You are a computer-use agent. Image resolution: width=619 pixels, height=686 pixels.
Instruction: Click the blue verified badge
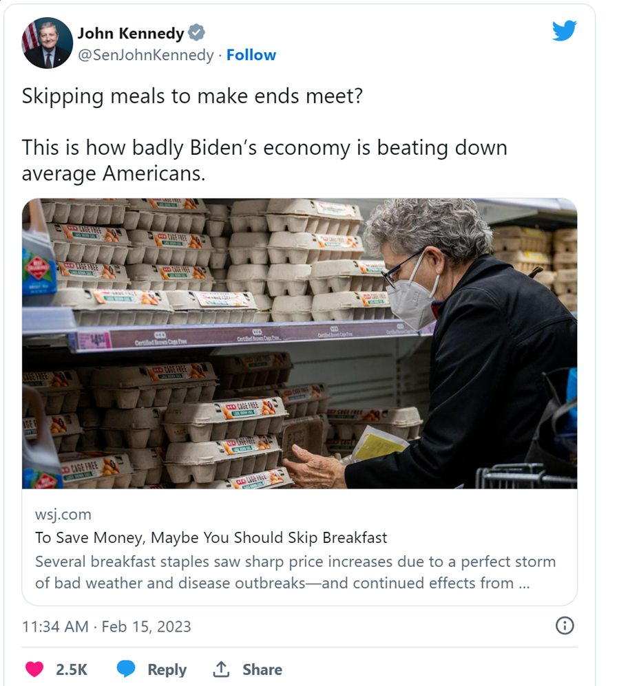pos(197,33)
